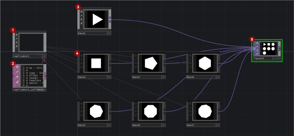Toggle Clone Immune flag on base5

point(81,107)
